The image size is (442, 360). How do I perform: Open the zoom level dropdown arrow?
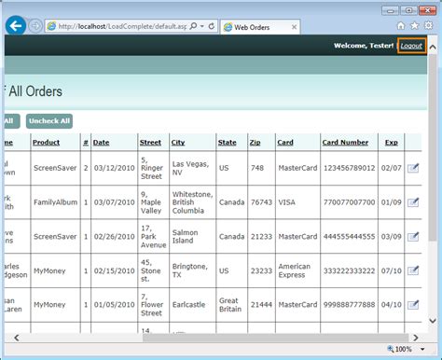422,349
